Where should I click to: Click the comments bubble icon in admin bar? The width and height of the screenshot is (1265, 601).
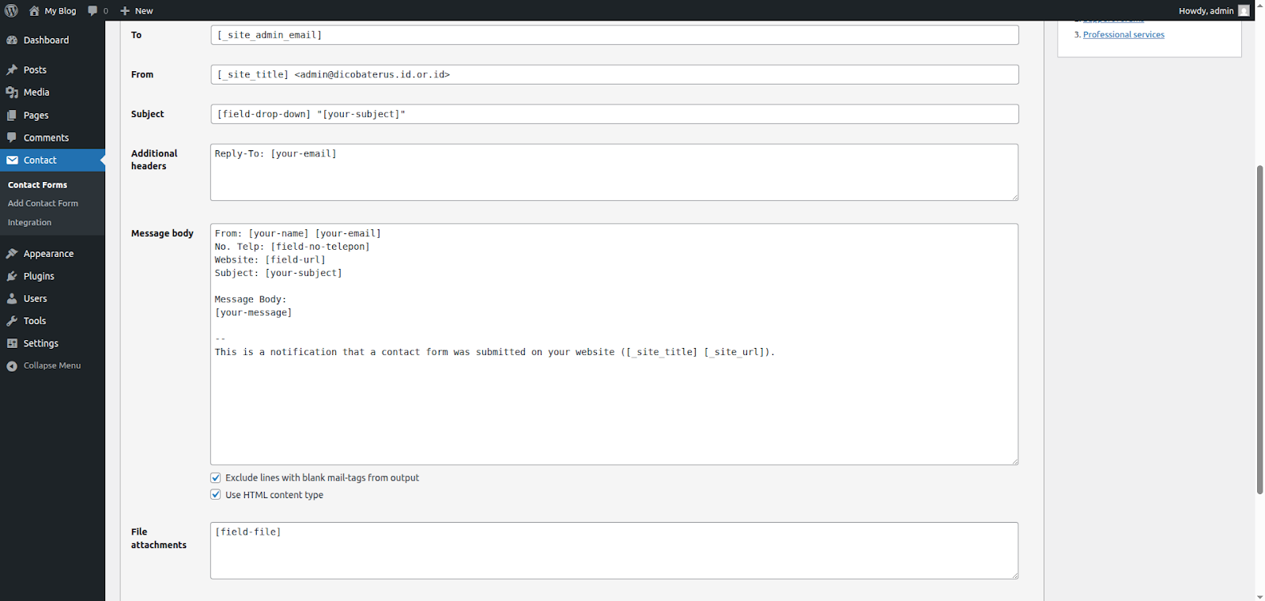point(93,11)
